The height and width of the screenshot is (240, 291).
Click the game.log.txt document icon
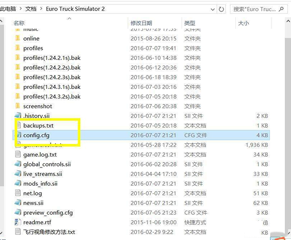point(18,154)
